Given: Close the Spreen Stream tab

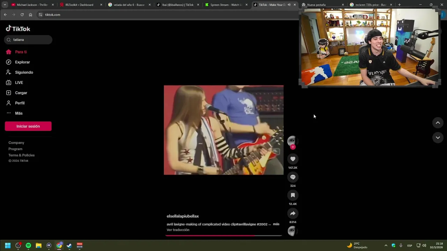Looking at the screenshot, I should click(247, 5).
